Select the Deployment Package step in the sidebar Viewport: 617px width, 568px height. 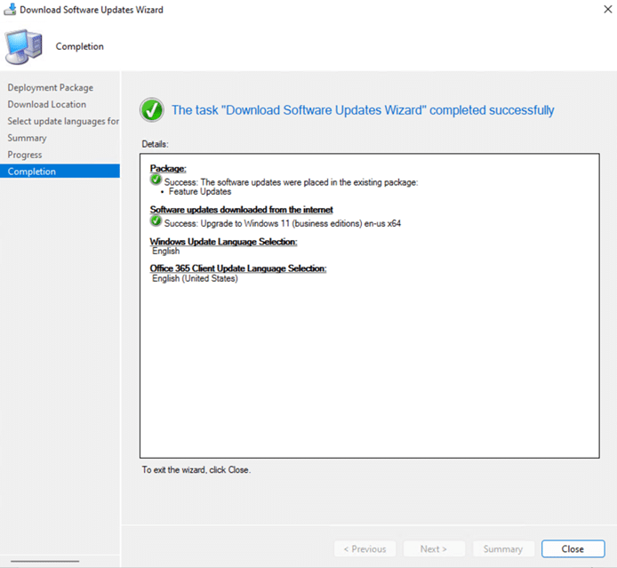coord(51,87)
